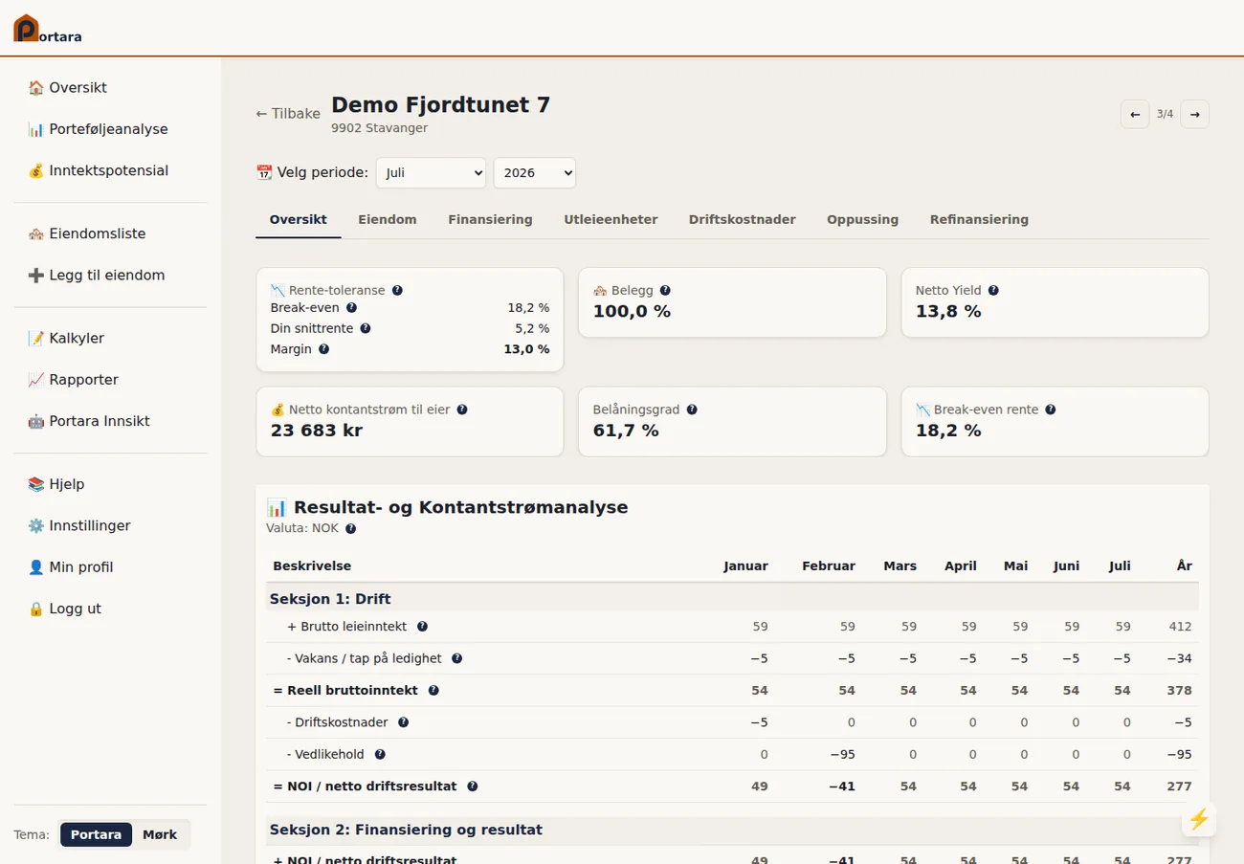Open help tooltip for Belegg

point(665,290)
